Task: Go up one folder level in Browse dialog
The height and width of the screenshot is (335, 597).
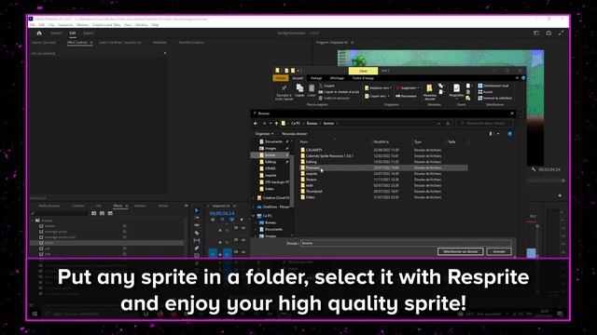Action: 276,124
